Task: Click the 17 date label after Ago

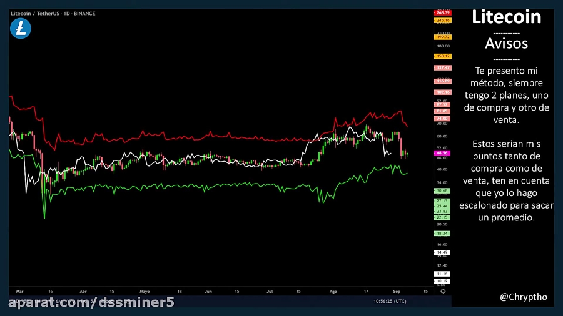Action: 366,292
